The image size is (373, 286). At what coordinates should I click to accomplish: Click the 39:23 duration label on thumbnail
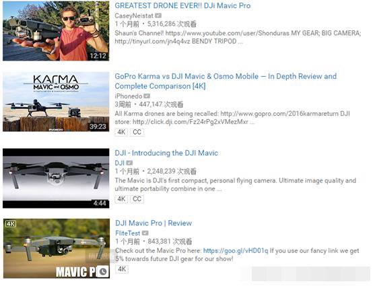pos(98,127)
